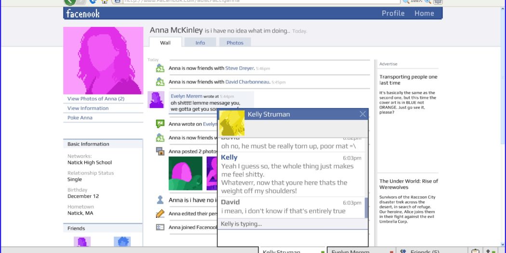This screenshot has width=506, height=253.
Task: Open Evelyn Merem chat tab in bottom bar
Action: (x=350, y=251)
